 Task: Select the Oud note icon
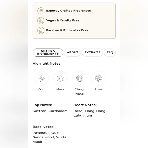coord(42,78)
